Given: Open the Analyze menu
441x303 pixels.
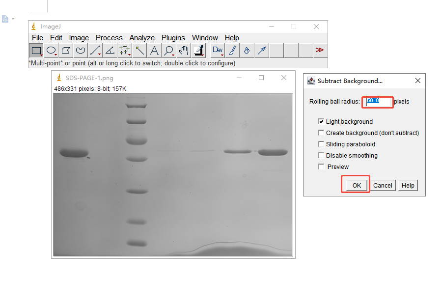Looking at the screenshot, I should tap(142, 38).
